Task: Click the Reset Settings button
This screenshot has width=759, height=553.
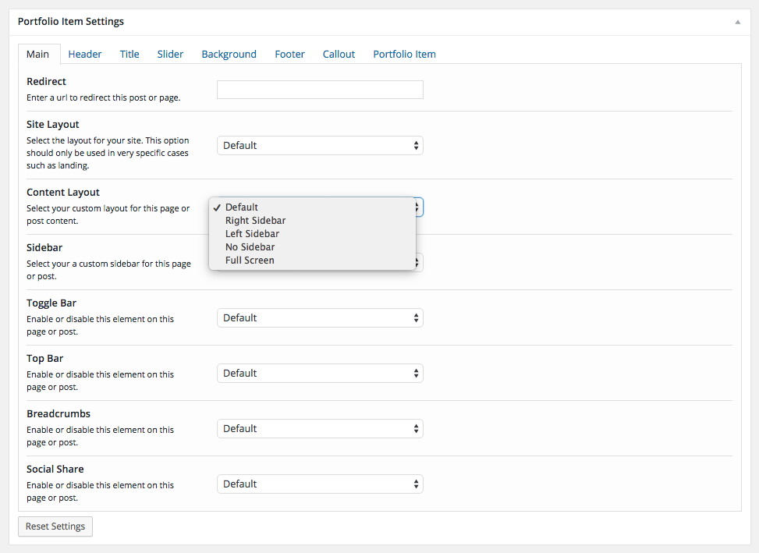Action: (x=55, y=526)
